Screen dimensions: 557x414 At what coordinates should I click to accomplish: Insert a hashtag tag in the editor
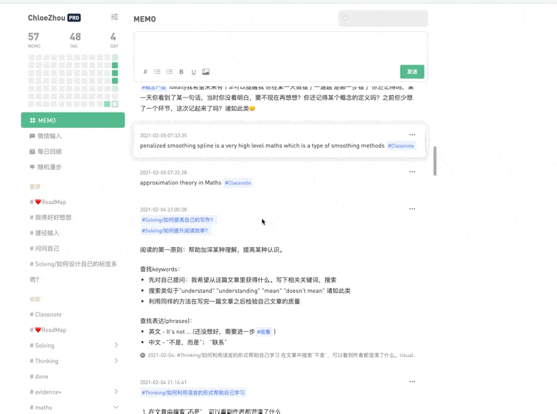tap(146, 72)
